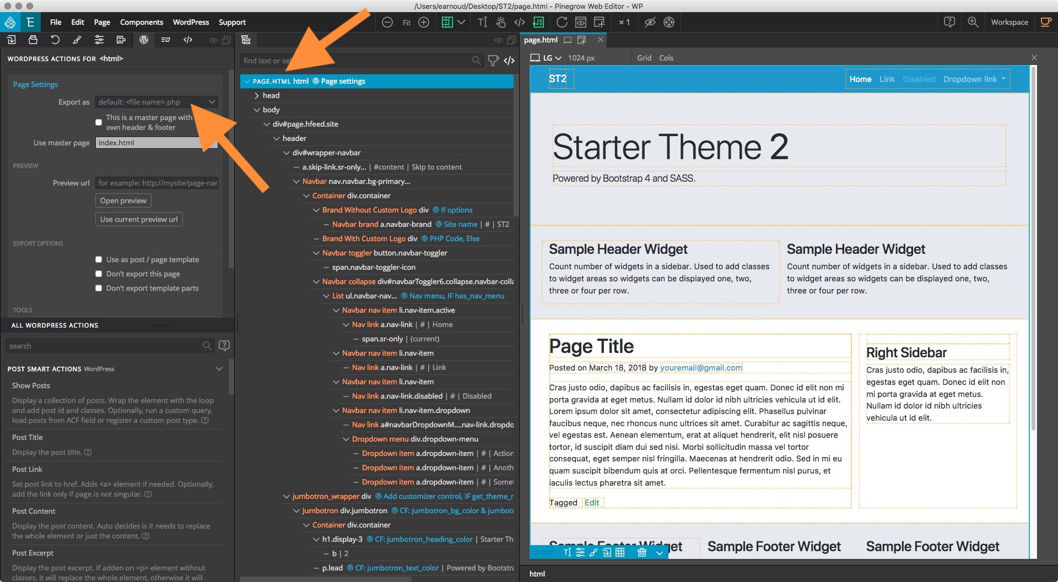Open the WordPress menu
This screenshot has height=582, width=1058.
[191, 22]
